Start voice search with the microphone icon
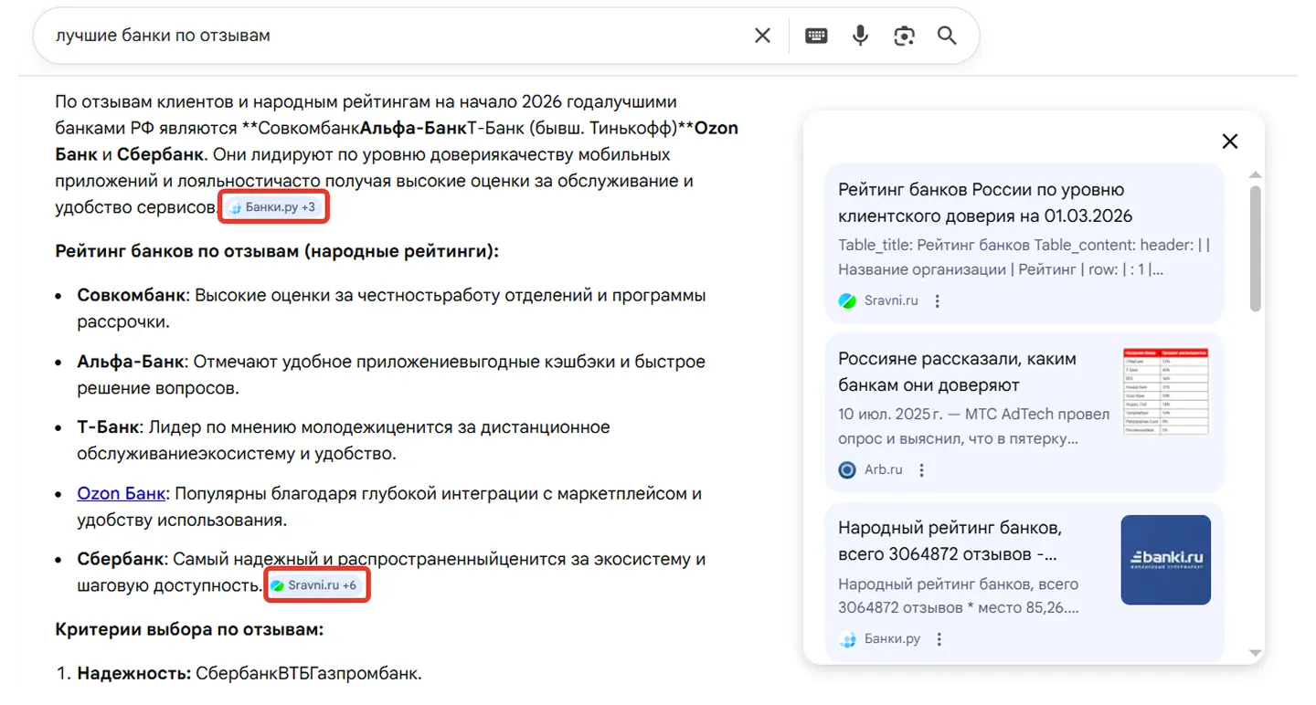Screen dimensions: 1316x705 click(x=860, y=36)
